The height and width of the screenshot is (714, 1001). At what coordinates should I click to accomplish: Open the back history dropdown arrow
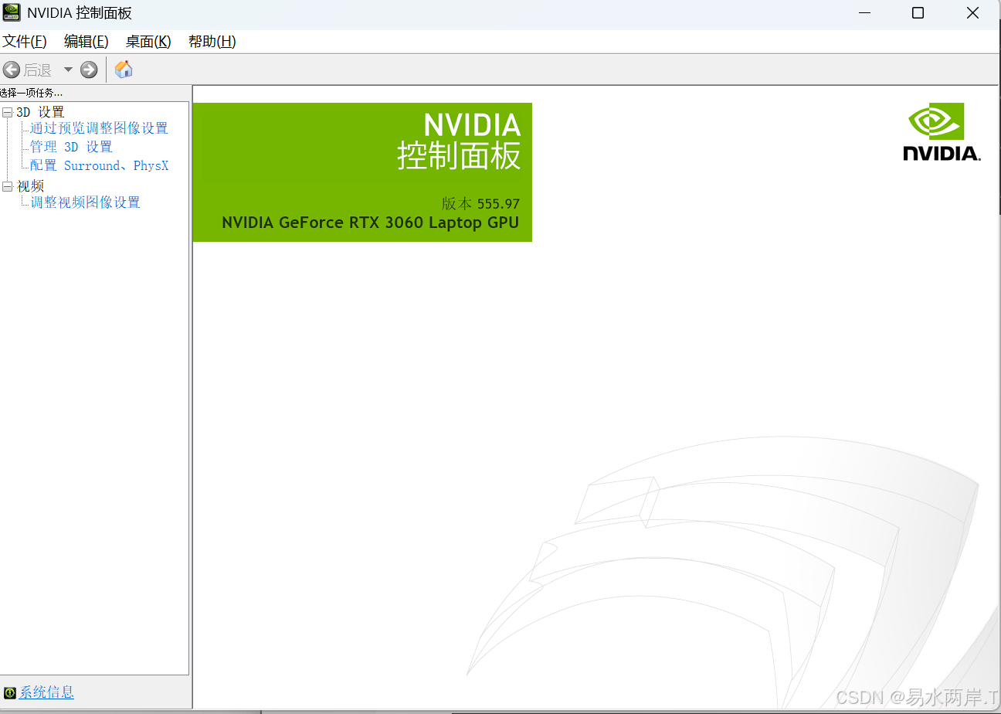[68, 70]
